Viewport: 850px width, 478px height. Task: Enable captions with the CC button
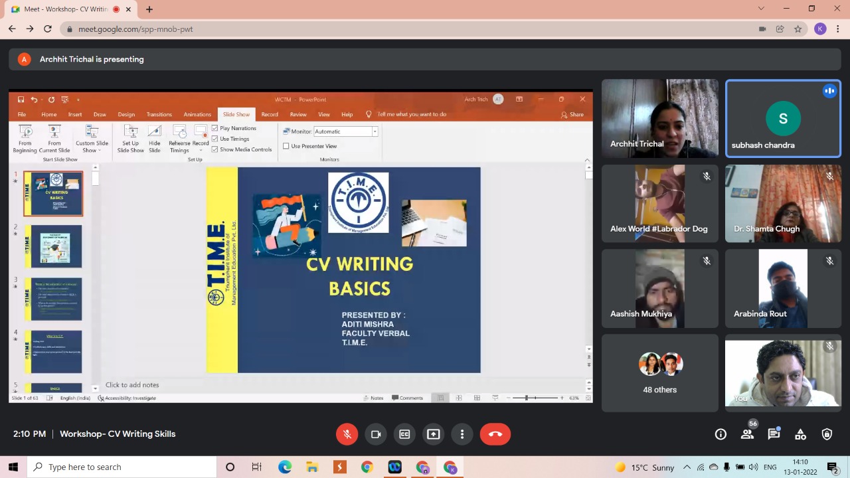[x=404, y=434]
